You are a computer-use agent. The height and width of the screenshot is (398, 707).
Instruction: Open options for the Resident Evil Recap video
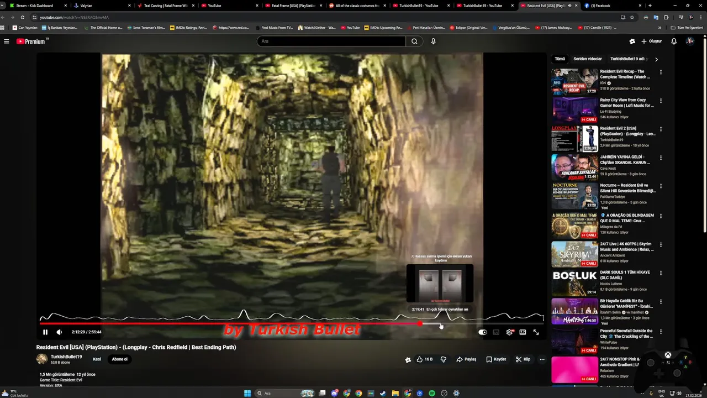tap(661, 72)
